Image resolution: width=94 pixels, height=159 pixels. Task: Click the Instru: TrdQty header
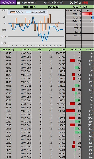pyautogui.click(x=74, y=10)
